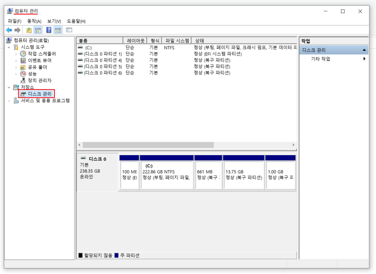Click the 공유 폴더 icon
Screen dimensions: 376x274
[x=23, y=67]
